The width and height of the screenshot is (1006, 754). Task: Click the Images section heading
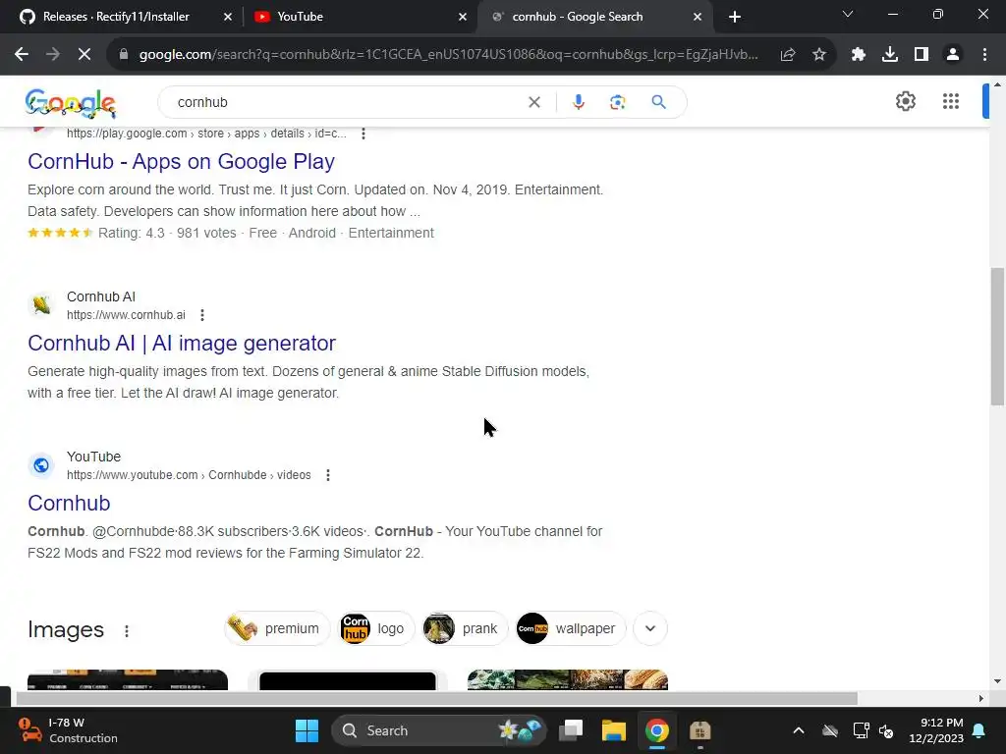coord(66,629)
